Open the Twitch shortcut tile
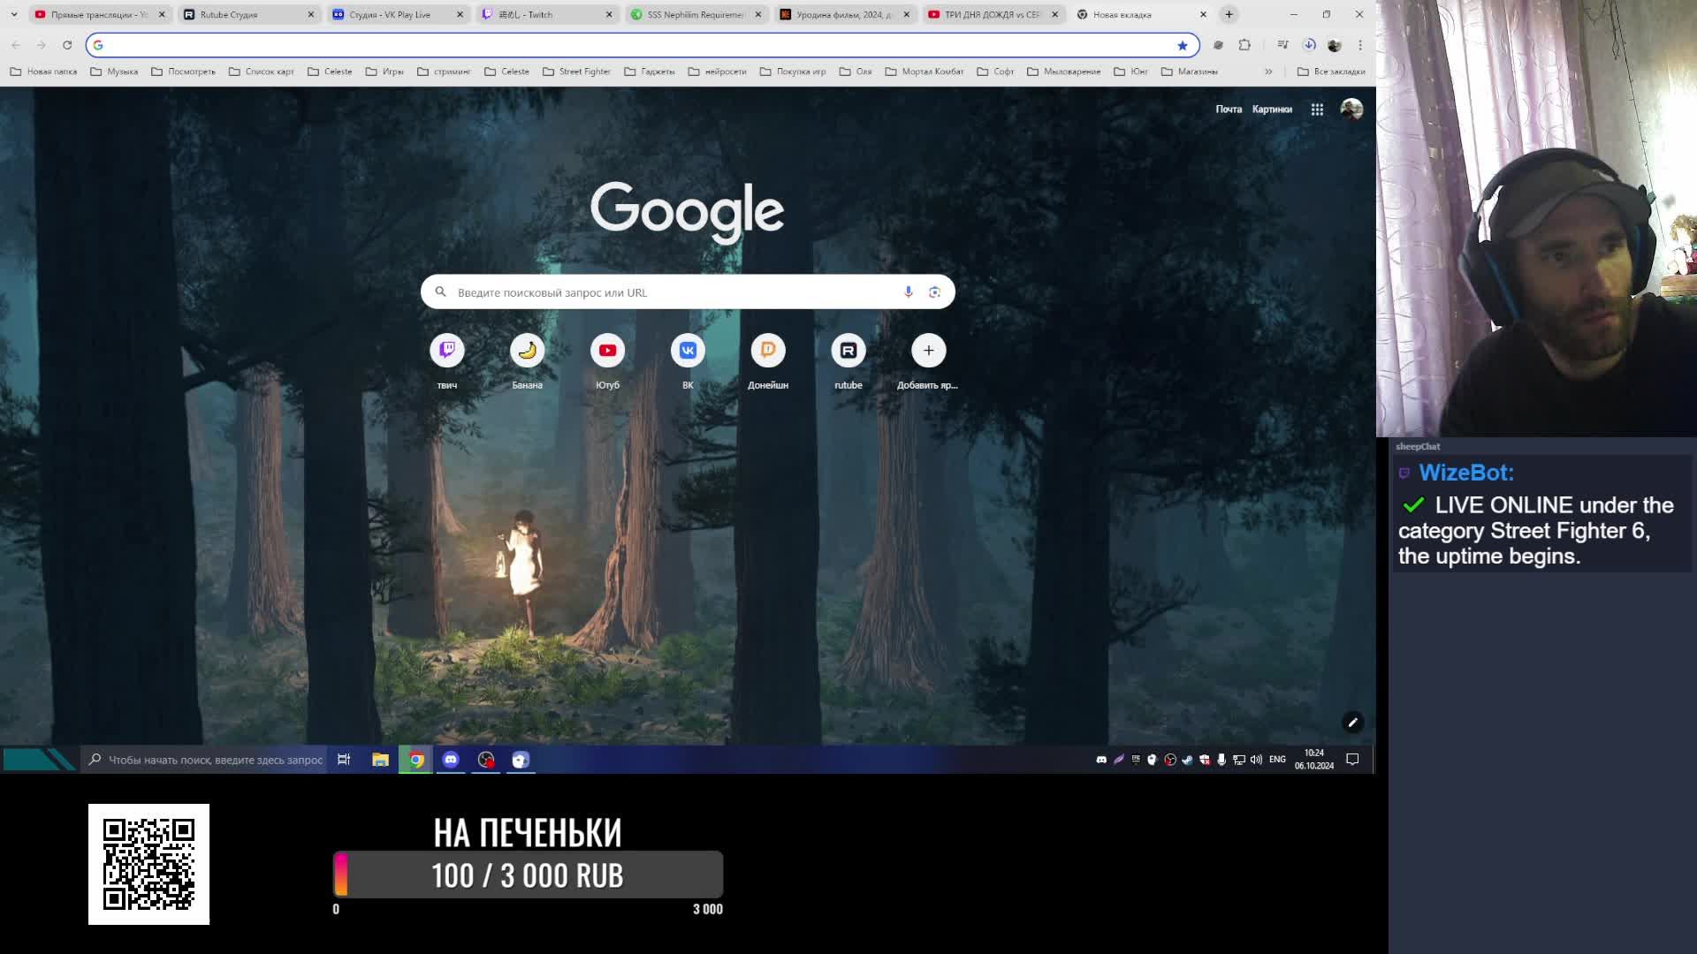Viewport: 1697px width, 954px height. [x=447, y=351]
